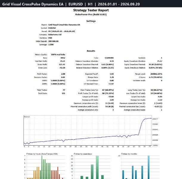Select the Maximal consecutive profit value '54.28 (8)'
This screenshot has width=182, height=179.
click(x=109, y=107)
